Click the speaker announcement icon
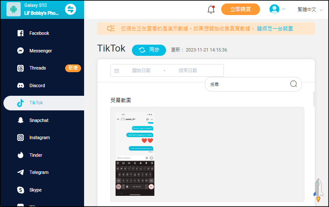This screenshot has height=207, width=329. pos(111,28)
